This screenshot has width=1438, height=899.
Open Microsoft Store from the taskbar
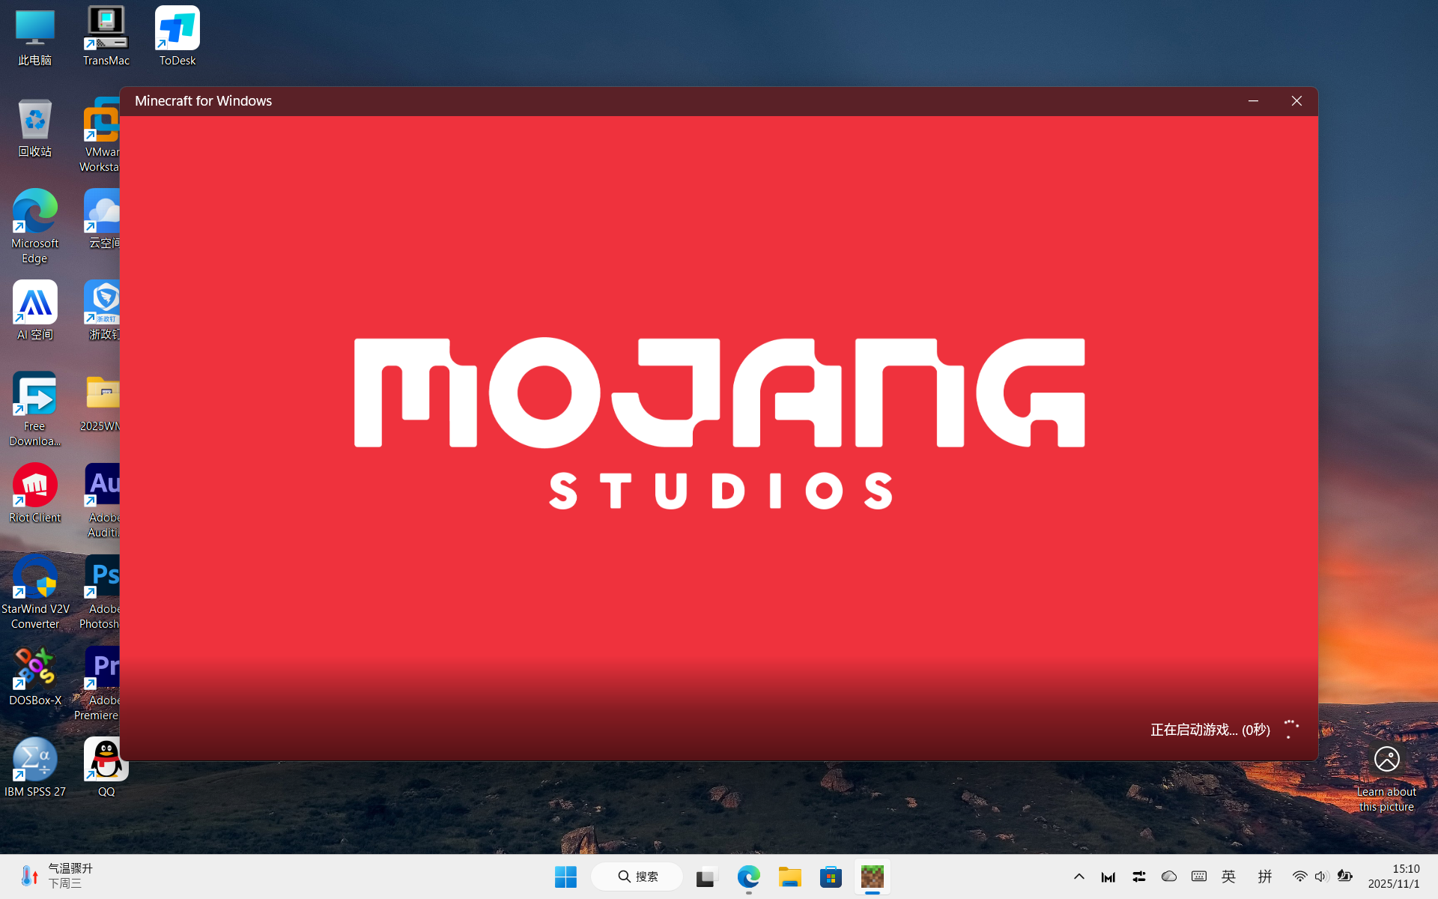pyautogui.click(x=831, y=876)
